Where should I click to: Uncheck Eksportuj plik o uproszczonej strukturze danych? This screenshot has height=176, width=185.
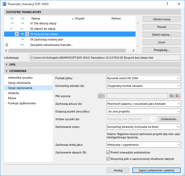(x=108, y=159)
